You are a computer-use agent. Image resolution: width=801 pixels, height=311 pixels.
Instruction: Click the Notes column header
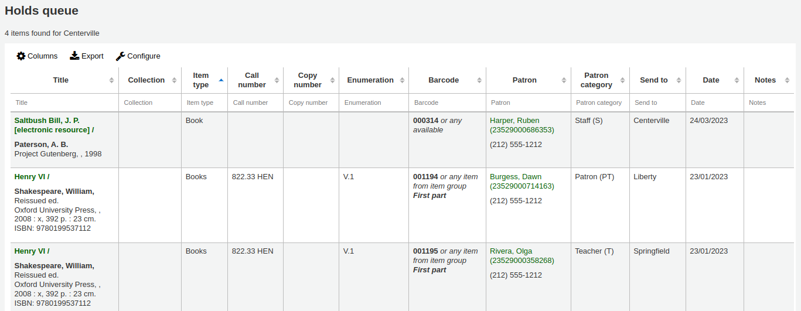tap(765, 80)
